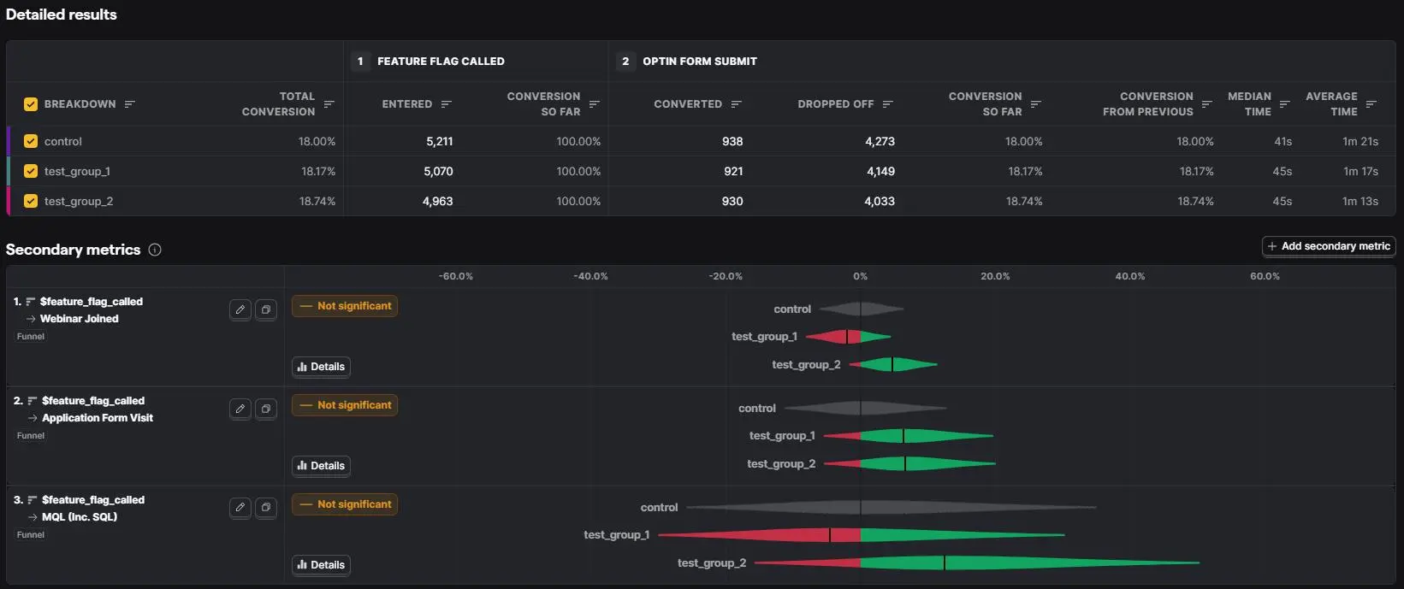1404x589 pixels.
Task: Click the Secondary metrics info icon
Action: click(155, 250)
